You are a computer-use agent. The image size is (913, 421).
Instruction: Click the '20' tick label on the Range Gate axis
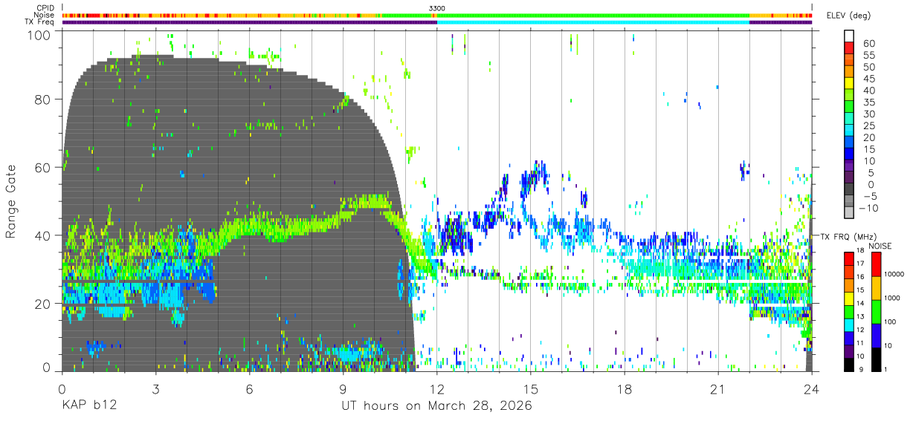(x=42, y=304)
